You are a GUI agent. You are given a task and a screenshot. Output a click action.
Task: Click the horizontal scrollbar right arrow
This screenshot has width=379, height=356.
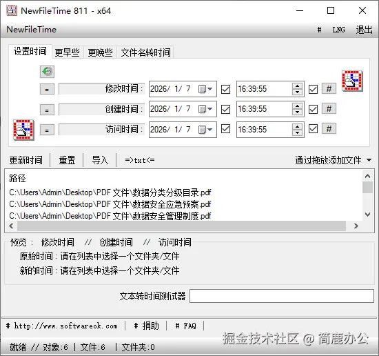click(356, 226)
